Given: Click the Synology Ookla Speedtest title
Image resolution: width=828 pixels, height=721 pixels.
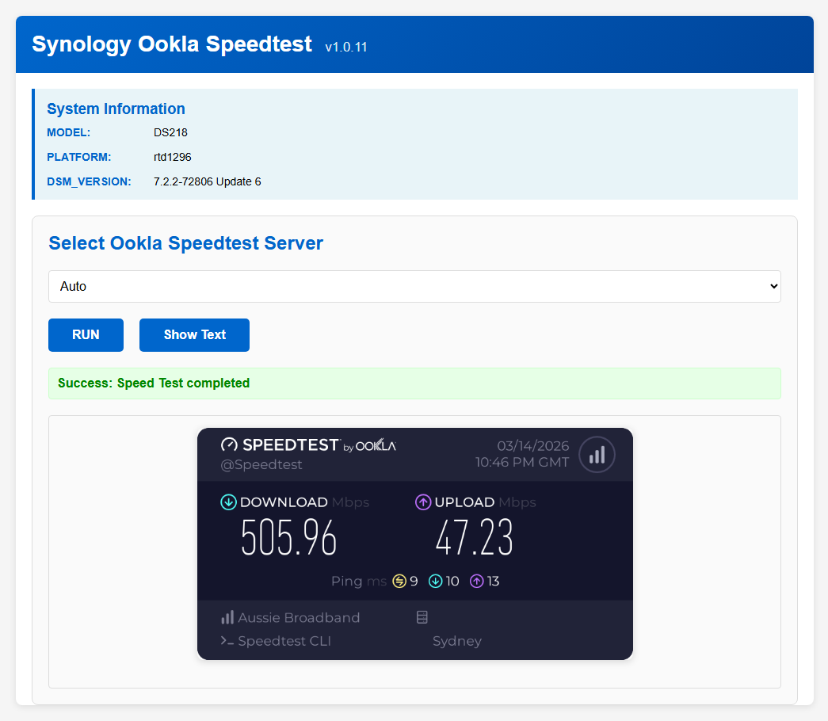Looking at the screenshot, I should (x=172, y=44).
